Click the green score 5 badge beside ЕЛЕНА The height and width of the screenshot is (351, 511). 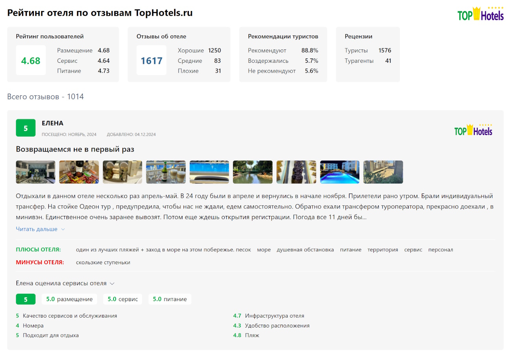point(26,128)
